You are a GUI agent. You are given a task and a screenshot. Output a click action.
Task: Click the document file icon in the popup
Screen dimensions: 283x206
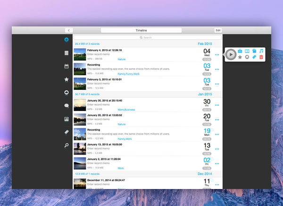[254, 51]
